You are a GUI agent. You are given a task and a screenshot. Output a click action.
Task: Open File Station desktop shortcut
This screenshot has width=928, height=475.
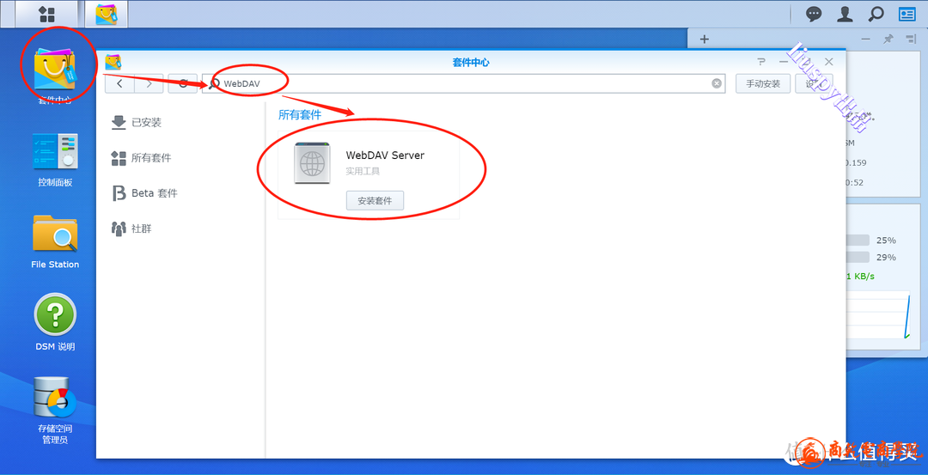click(55, 242)
